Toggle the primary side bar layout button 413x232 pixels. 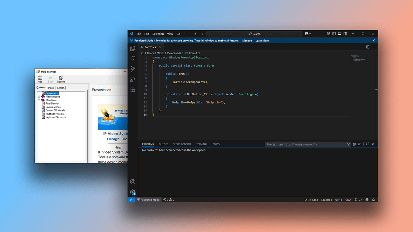pyautogui.click(x=334, y=34)
